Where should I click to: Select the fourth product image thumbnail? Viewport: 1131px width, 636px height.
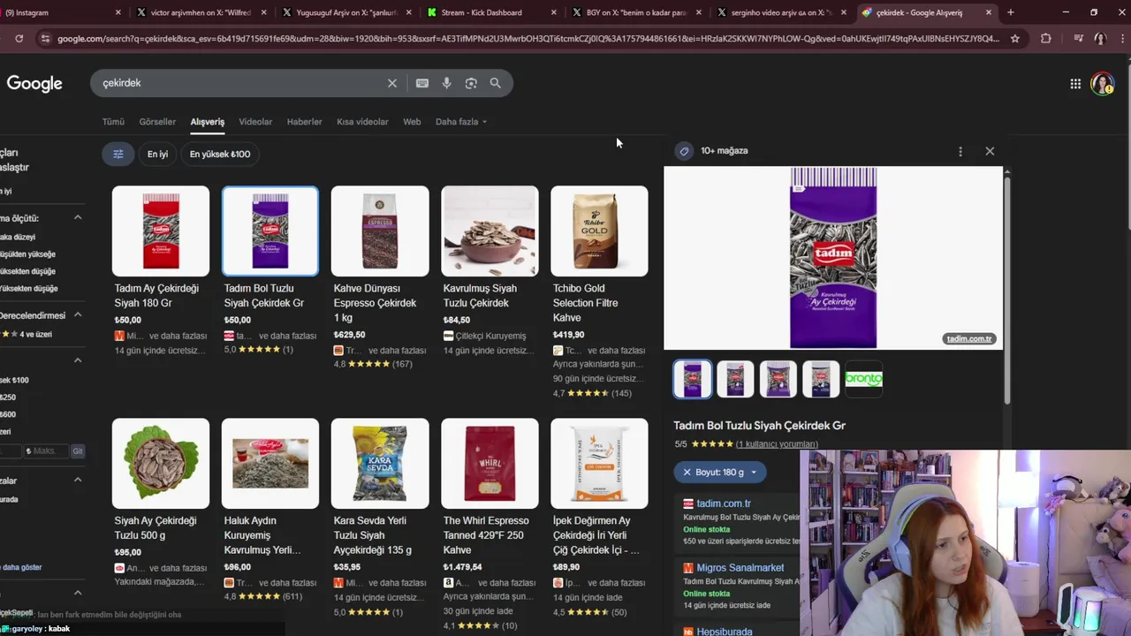click(x=821, y=379)
